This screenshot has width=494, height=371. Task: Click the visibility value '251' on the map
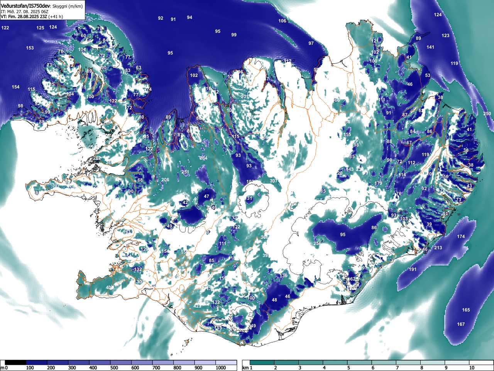(185, 172)
